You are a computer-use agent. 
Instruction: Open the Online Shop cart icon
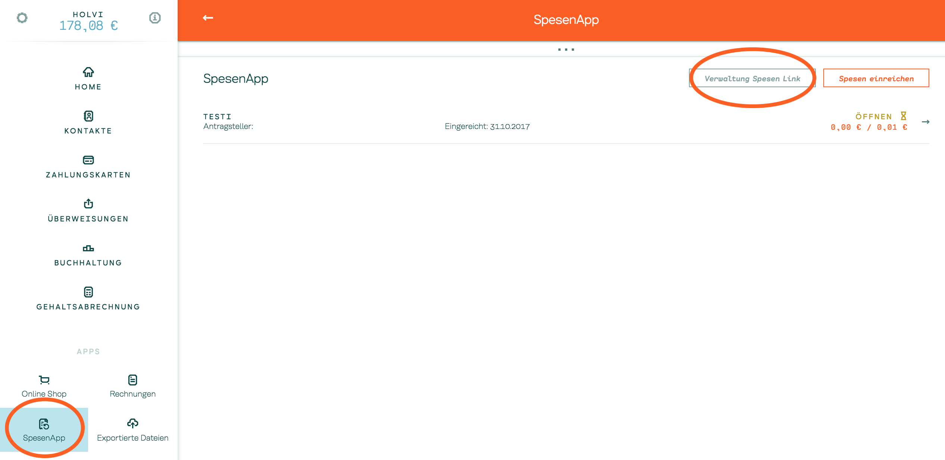[x=44, y=380]
